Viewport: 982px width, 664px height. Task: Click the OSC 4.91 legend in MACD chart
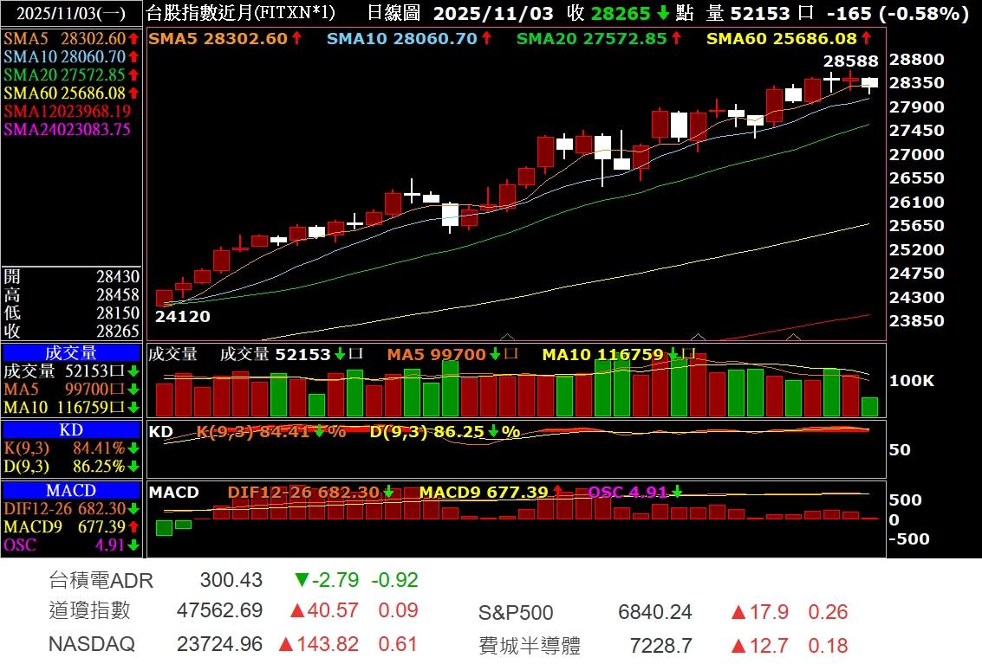(x=635, y=493)
